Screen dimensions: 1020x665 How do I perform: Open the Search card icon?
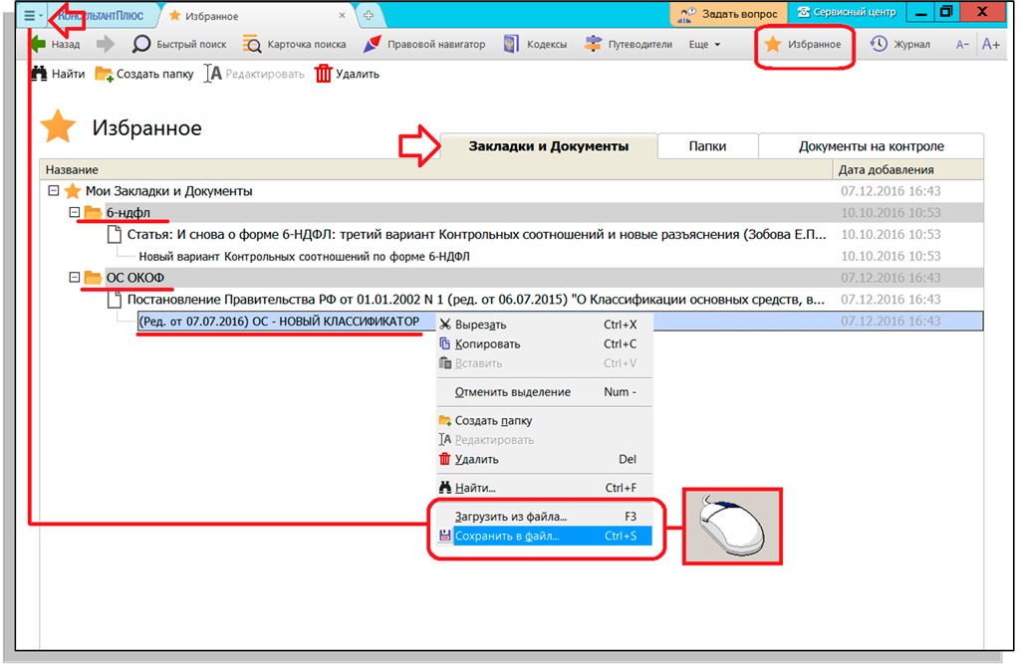(x=252, y=44)
